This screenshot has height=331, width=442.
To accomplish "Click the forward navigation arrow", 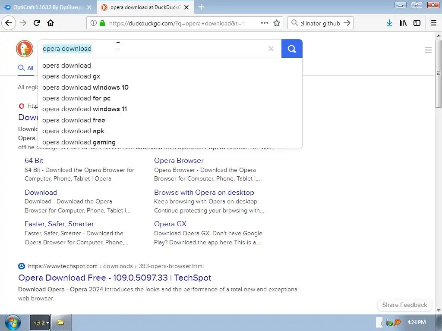I will 23,23.
